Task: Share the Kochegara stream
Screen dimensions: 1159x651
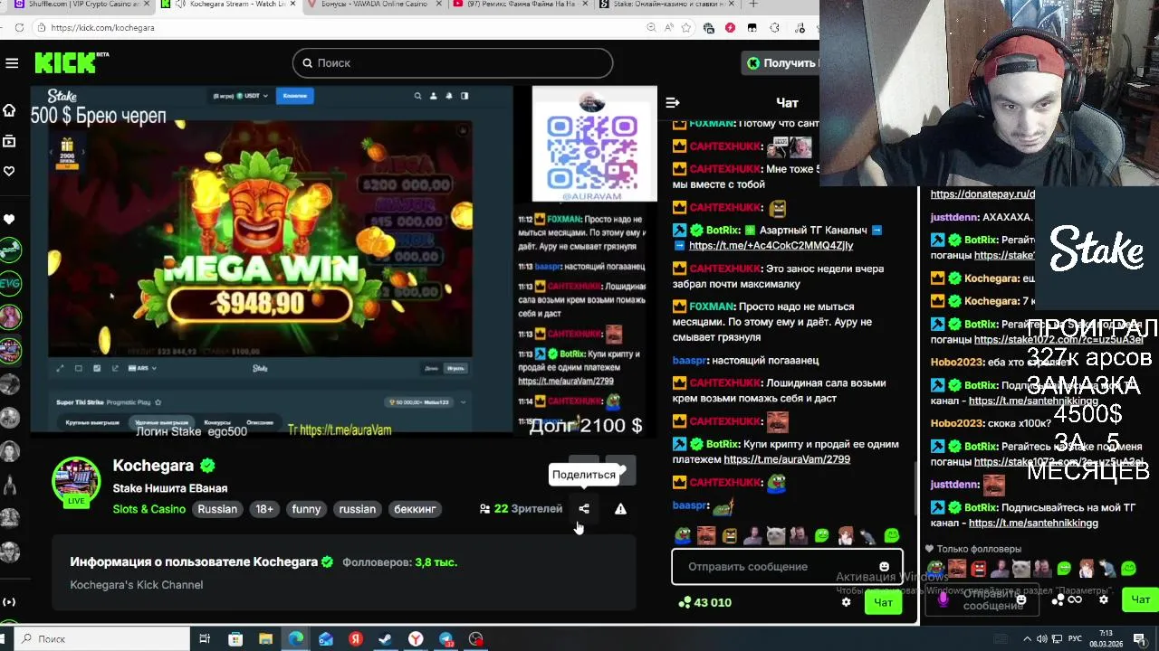Action: (584, 509)
